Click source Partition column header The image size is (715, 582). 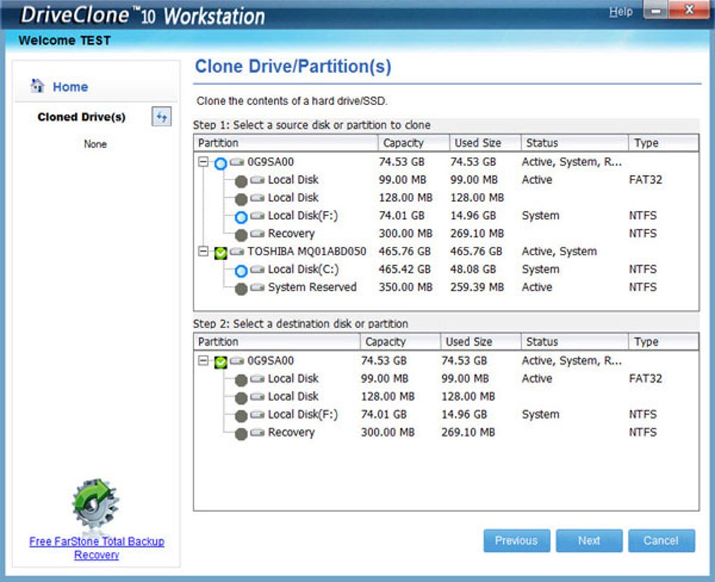click(x=286, y=143)
